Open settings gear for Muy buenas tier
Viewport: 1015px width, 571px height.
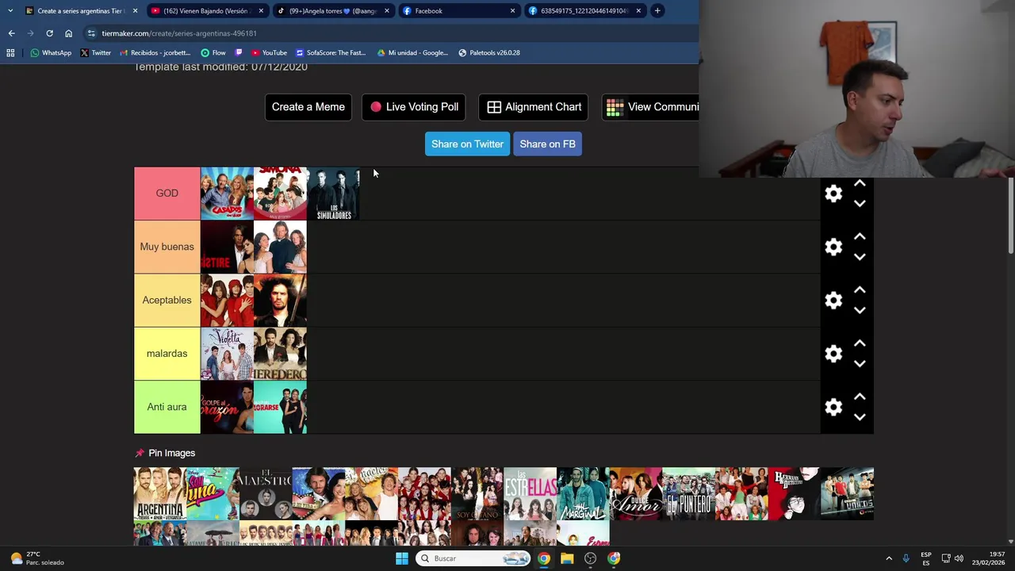point(833,247)
